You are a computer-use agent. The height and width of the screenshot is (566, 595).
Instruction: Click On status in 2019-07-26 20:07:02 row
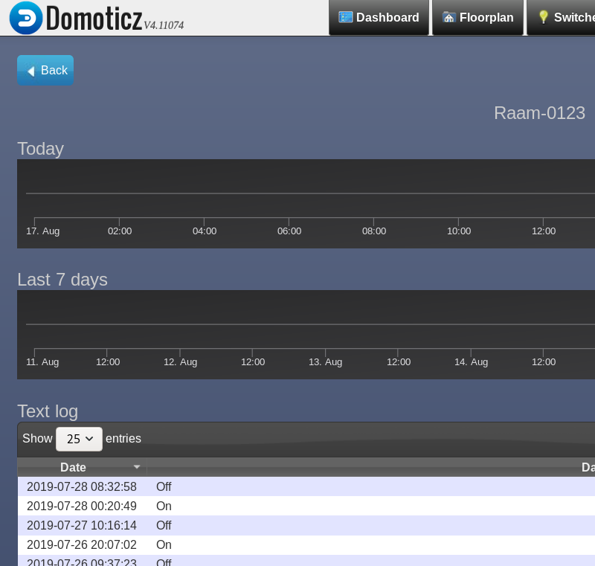pyautogui.click(x=164, y=544)
